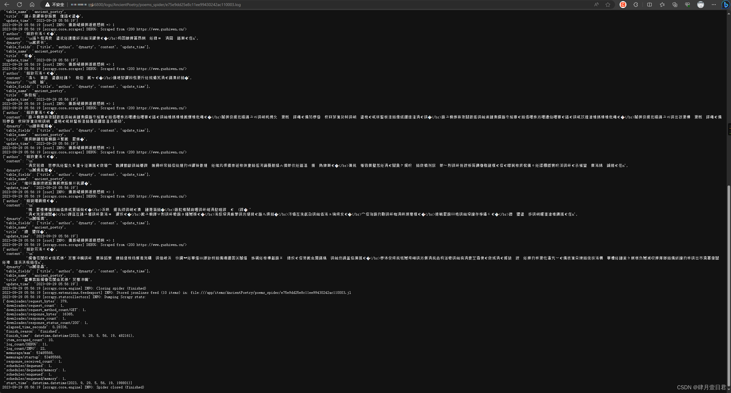The height and width of the screenshot is (393, 731).
Task: Go to the browser home page
Action: (x=32, y=5)
